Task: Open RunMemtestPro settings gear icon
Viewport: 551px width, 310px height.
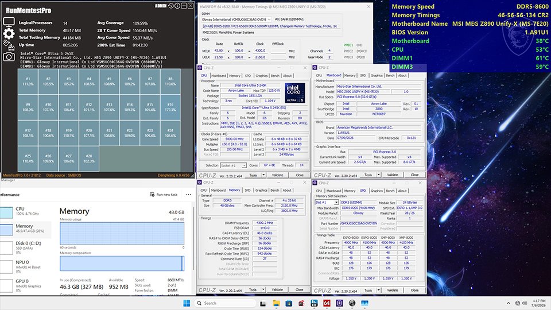Action: tap(9, 33)
